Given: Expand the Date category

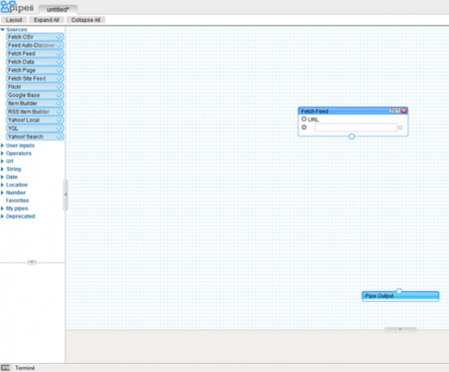Looking at the screenshot, I should coord(2,177).
